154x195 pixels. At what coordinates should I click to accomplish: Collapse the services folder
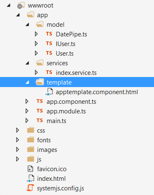[27, 63]
